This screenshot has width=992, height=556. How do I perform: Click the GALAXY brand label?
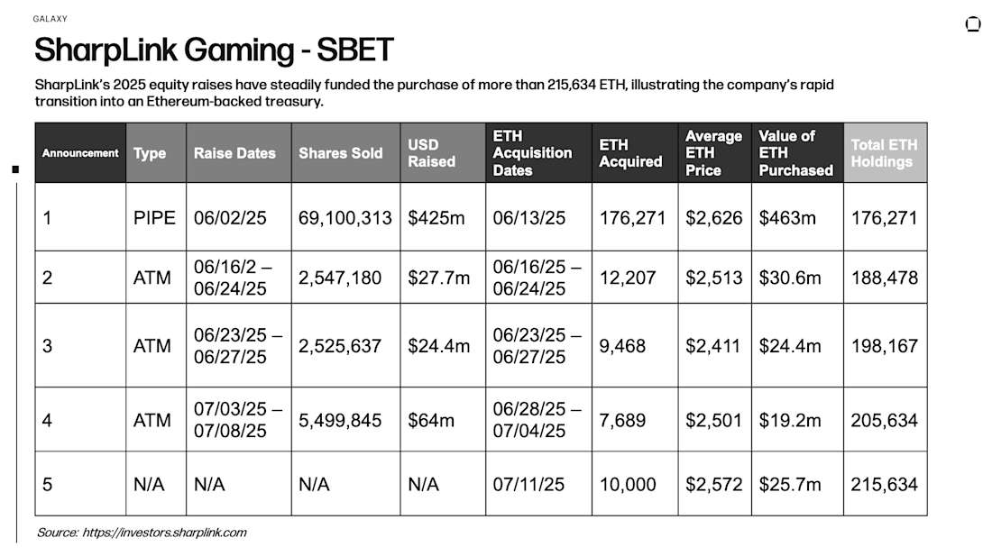tap(50, 19)
